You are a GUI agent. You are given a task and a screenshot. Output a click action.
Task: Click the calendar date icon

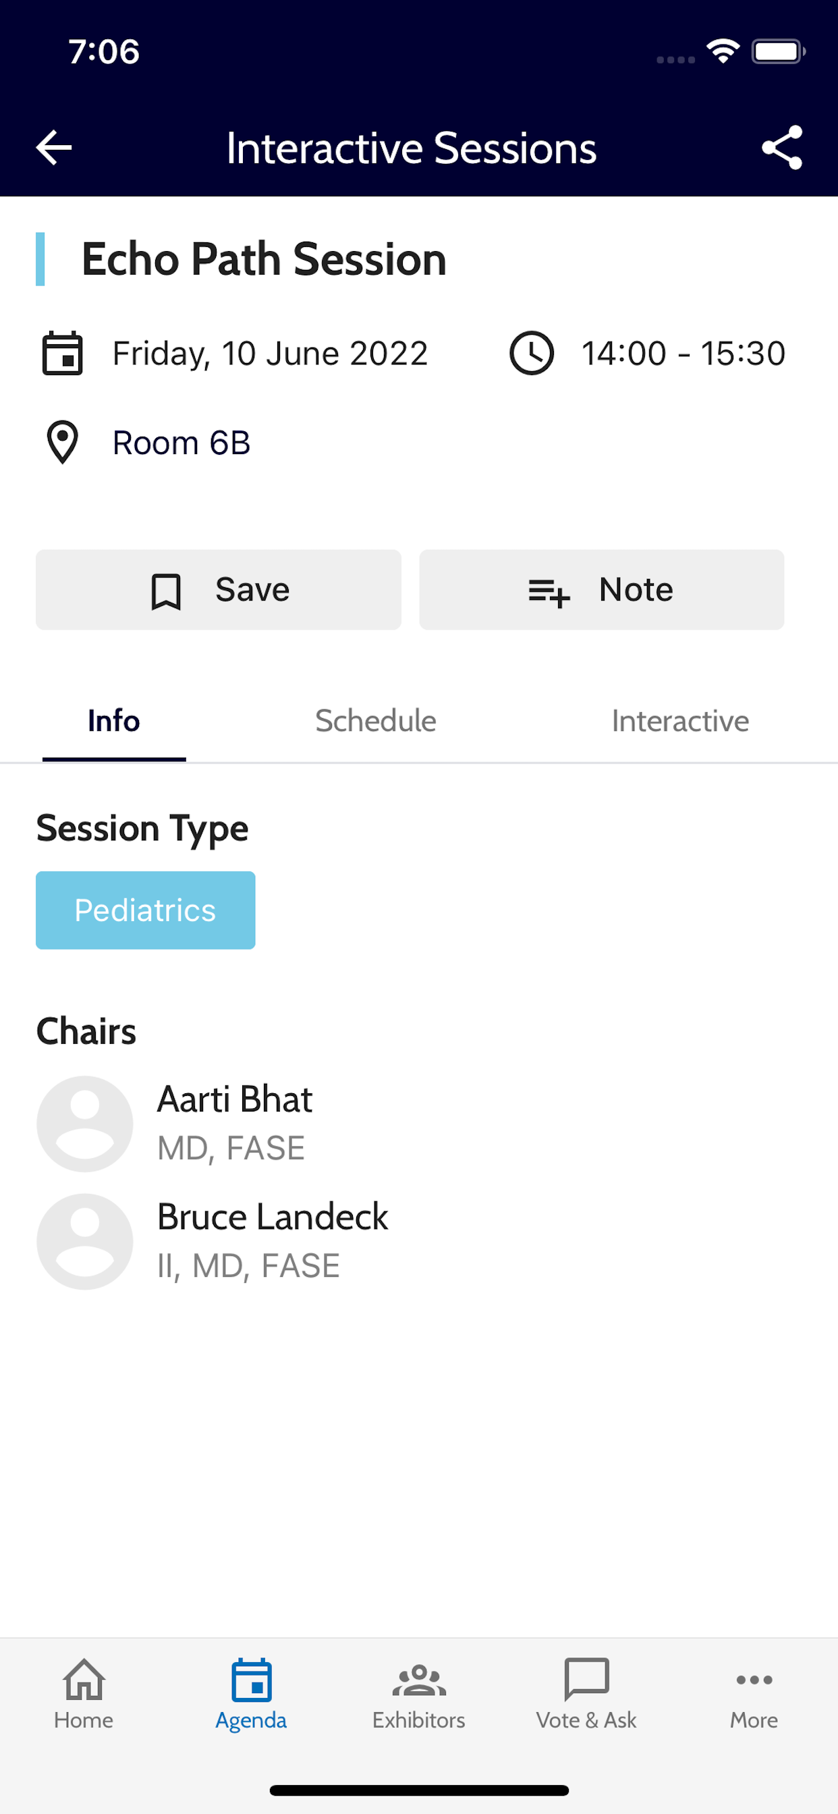[x=63, y=353]
